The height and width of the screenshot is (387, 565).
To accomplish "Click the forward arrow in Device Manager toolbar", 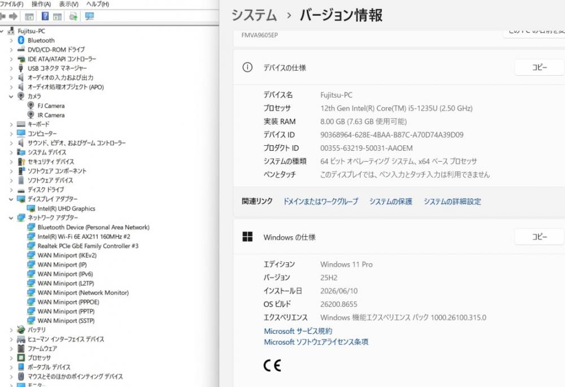I will [x=14, y=16].
